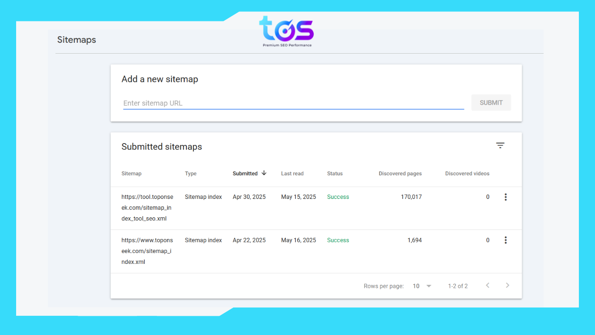Click the Enter sitemap URL input field

point(293,103)
